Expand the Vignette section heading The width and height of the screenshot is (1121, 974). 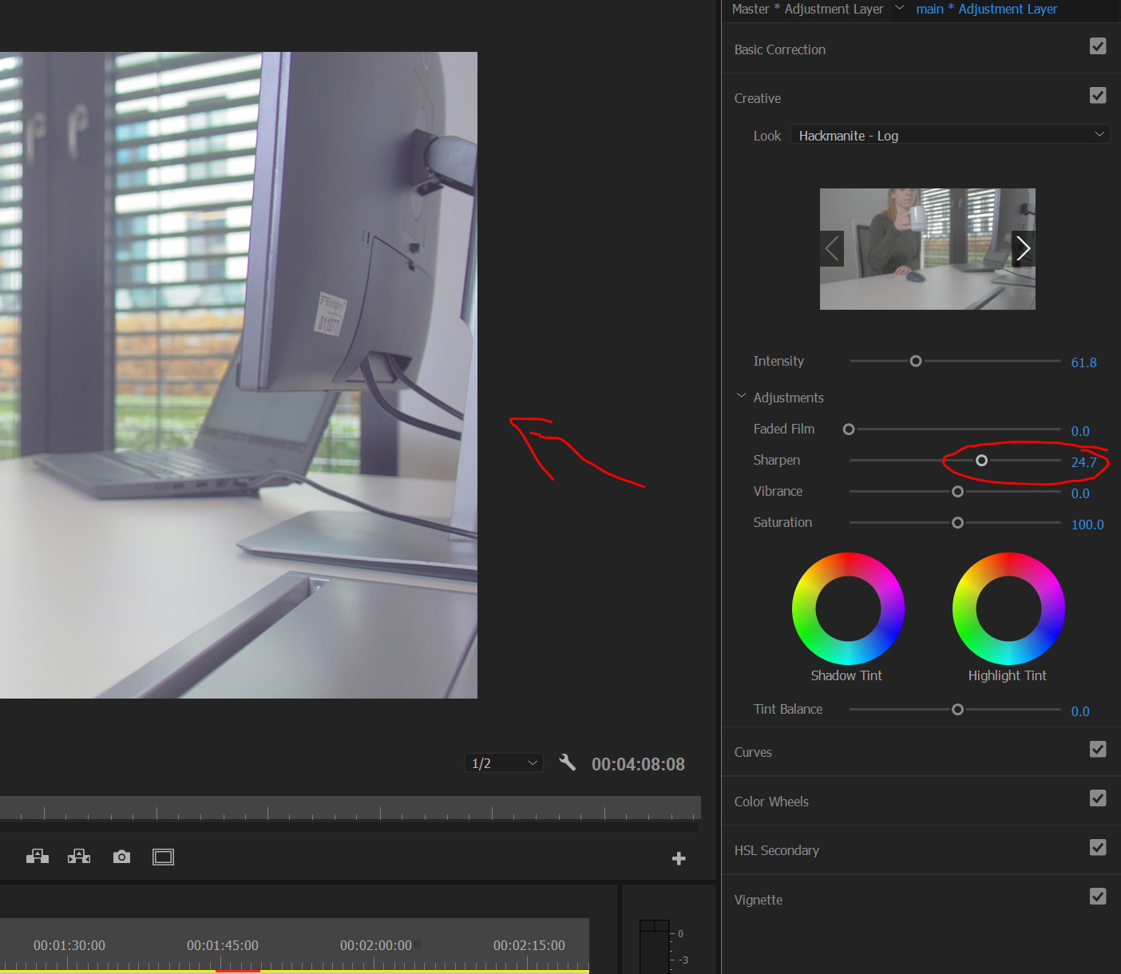coord(759,900)
